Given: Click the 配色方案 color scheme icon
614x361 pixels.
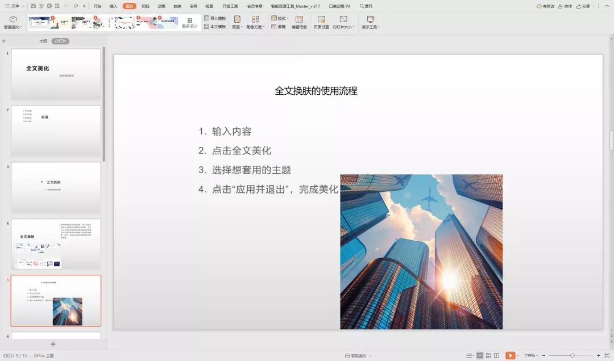Looking at the screenshot, I should [x=254, y=23].
